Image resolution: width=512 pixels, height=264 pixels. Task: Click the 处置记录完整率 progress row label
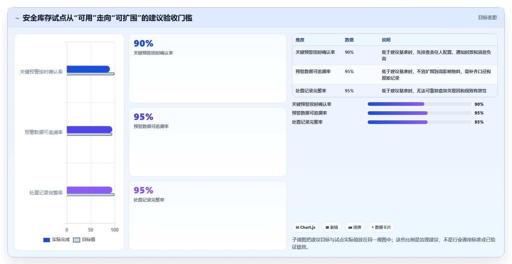pyautogui.click(x=307, y=122)
